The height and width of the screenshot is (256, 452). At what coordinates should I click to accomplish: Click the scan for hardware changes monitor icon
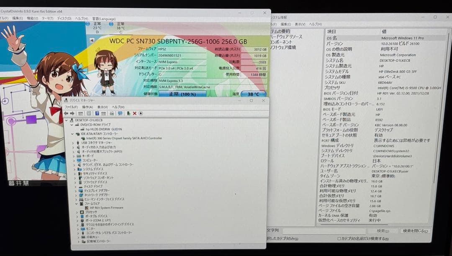pyautogui.click(x=120, y=113)
